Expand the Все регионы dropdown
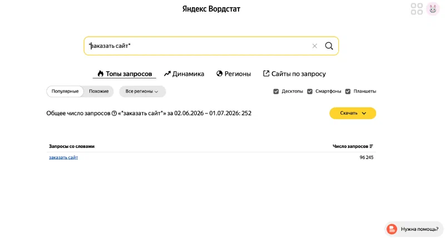Viewport: 445px width, 238px height. [142, 91]
